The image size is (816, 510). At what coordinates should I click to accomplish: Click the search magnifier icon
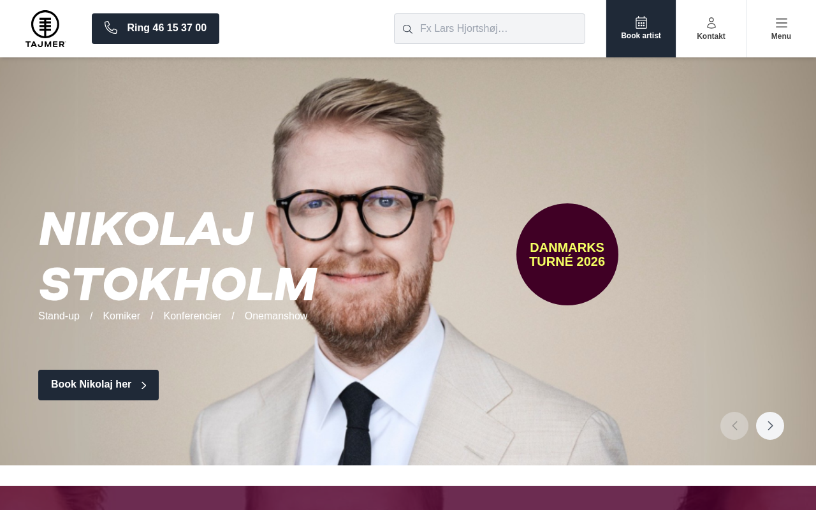click(407, 29)
